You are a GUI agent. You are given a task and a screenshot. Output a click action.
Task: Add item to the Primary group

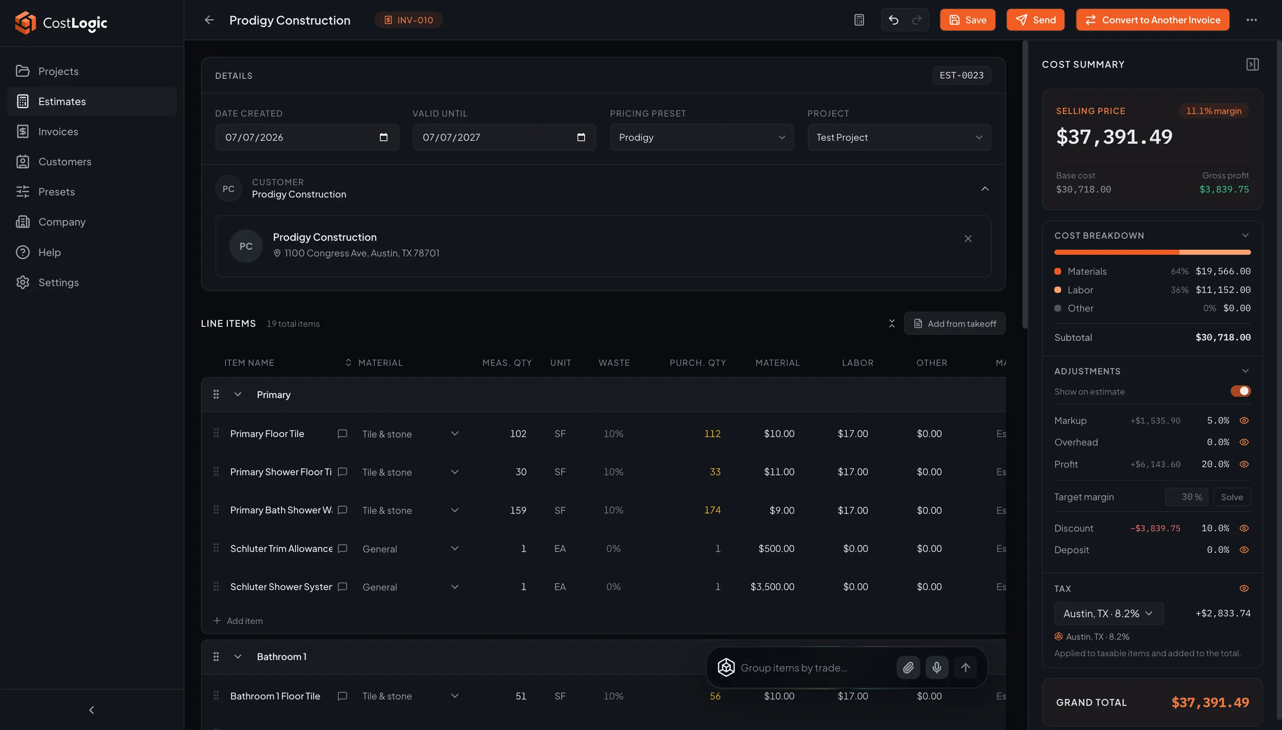(238, 621)
